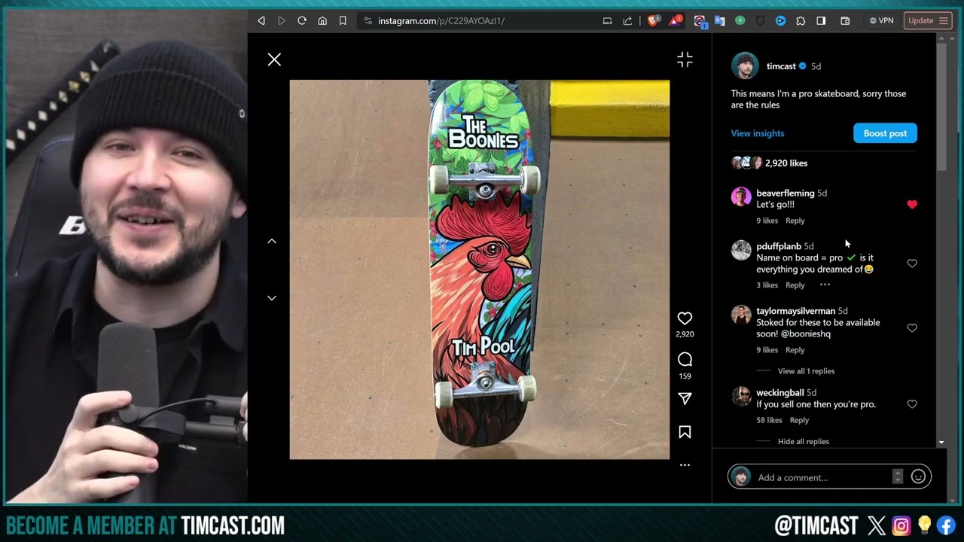Open pduffplanb's profile link

(x=779, y=246)
